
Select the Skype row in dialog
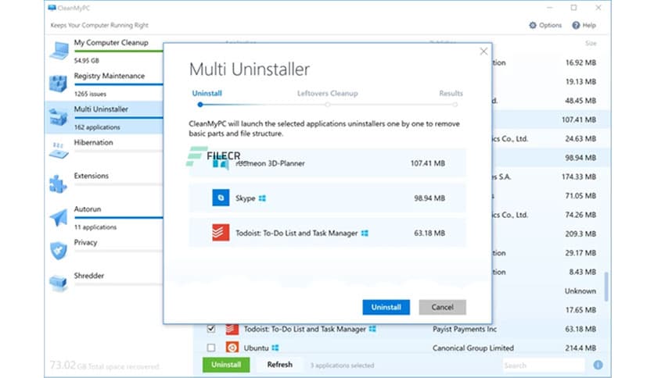(x=328, y=198)
